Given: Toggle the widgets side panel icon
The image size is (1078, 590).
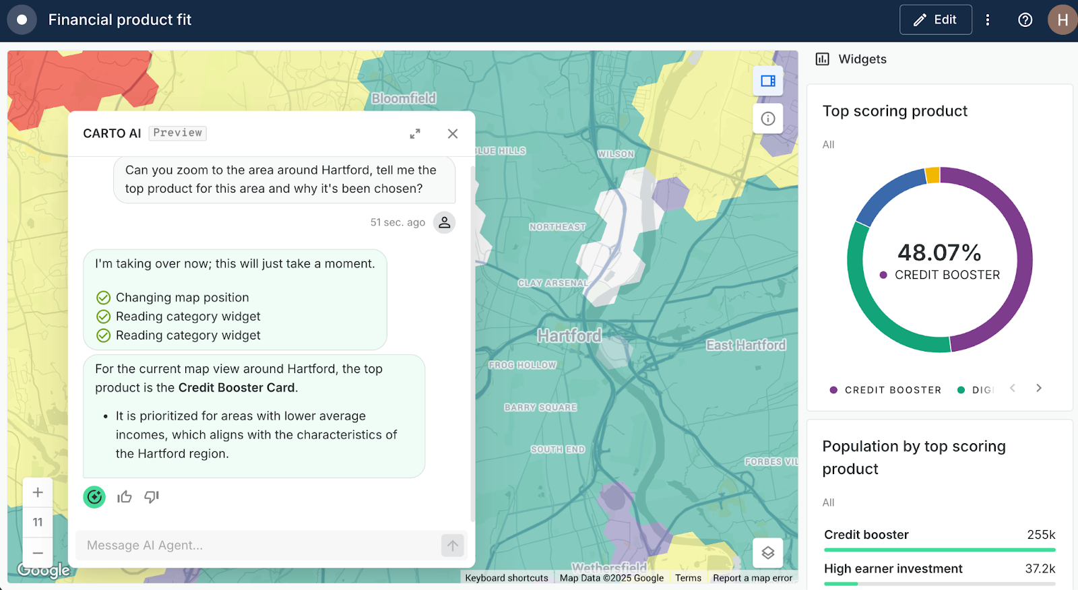Looking at the screenshot, I should coord(768,81).
